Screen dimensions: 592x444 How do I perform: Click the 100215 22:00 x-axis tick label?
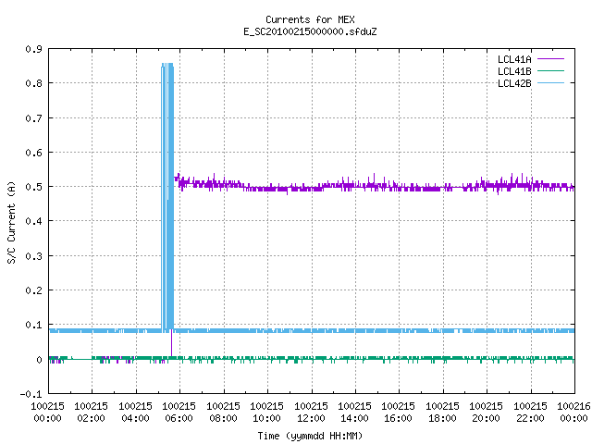530,413
